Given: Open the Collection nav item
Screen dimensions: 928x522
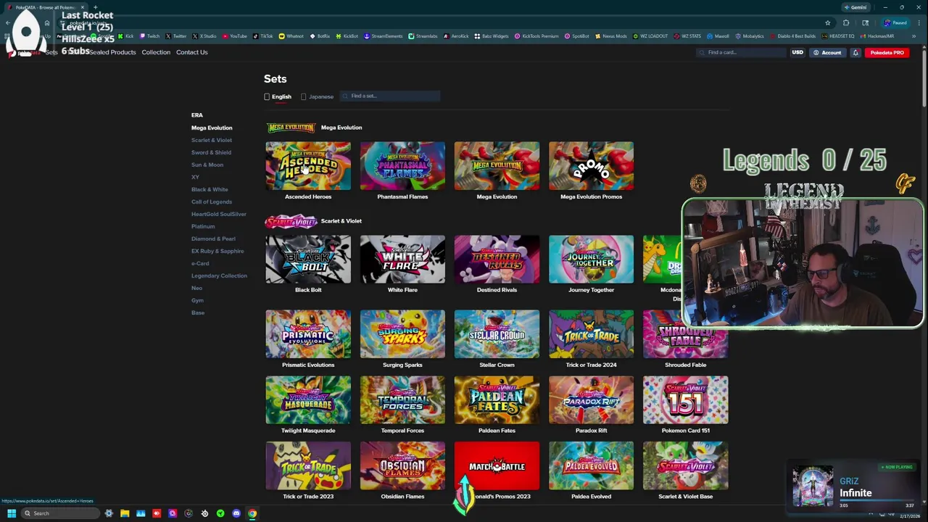Looking at the screenshot, I should click(x=156, y=52).
